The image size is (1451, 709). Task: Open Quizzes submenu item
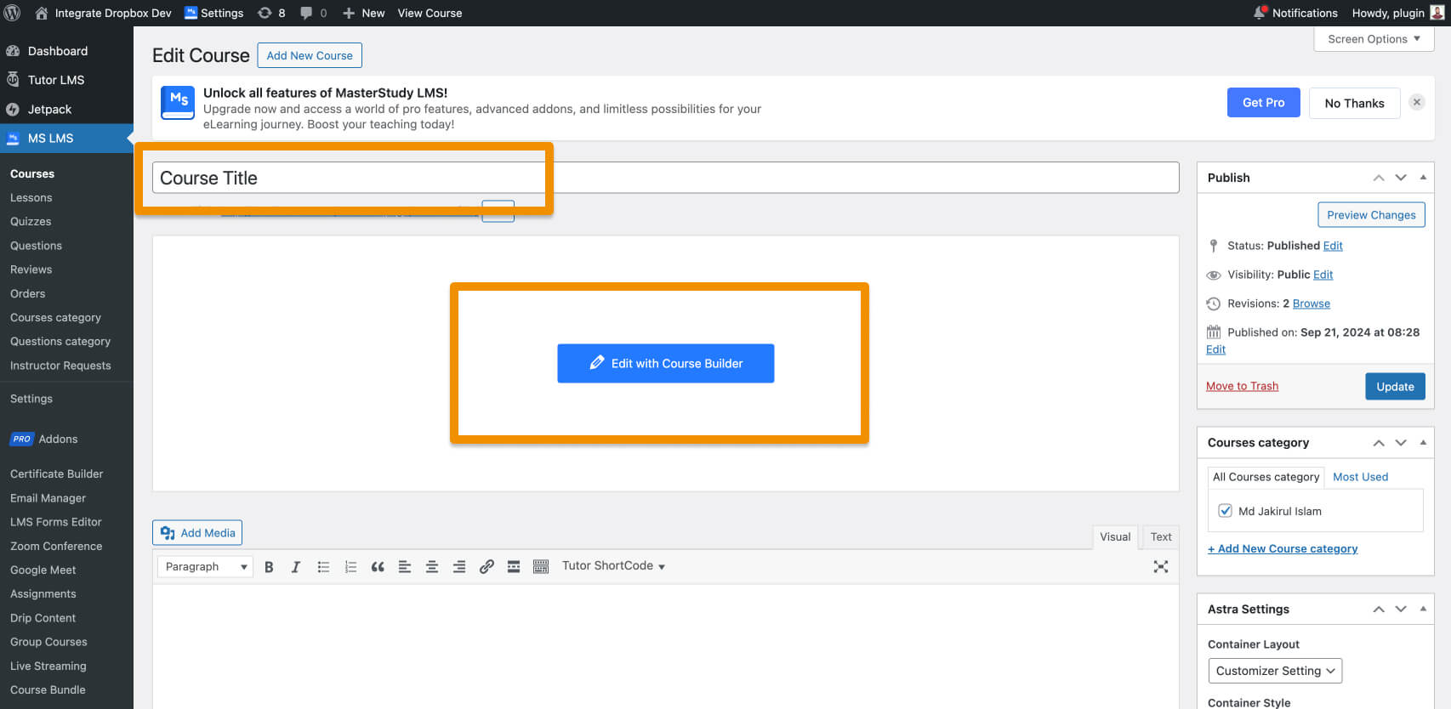[x=31, y=221]
